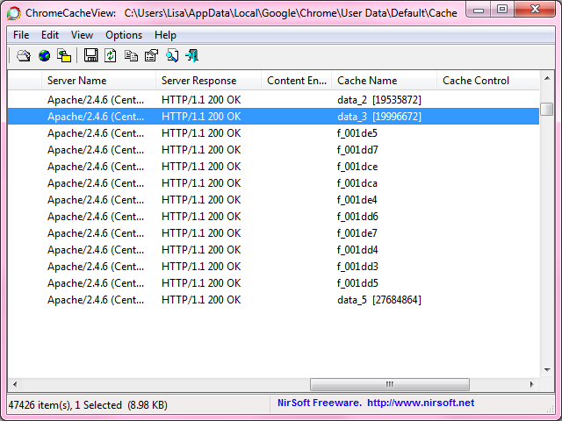
Task: Select the cache row f_001dd5
Action: point(273,283)
